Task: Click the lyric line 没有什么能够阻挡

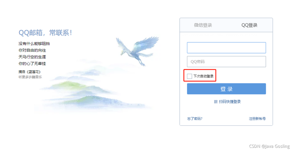Action: coord(34,44)
